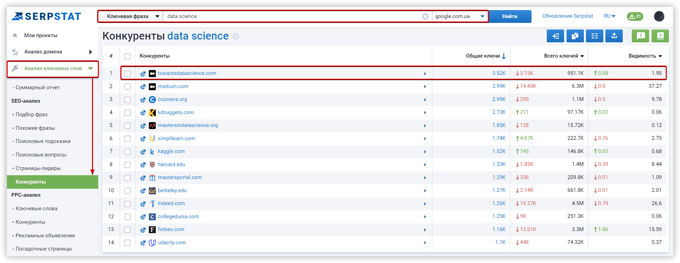Open the green feedback speech bubble icon
The height and width of the screenshot is (263, 680).
(x=640, y=36)
